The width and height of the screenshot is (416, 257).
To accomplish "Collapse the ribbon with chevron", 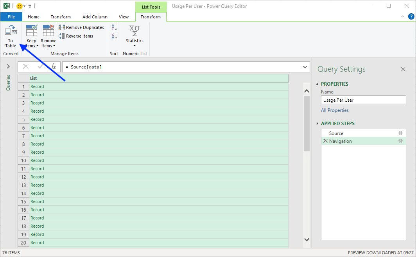I will pos(402,16).
